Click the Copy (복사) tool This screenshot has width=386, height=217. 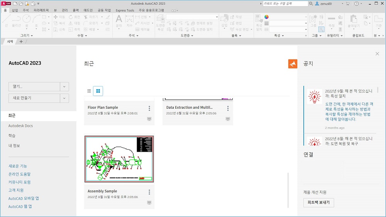coord(59,23)
